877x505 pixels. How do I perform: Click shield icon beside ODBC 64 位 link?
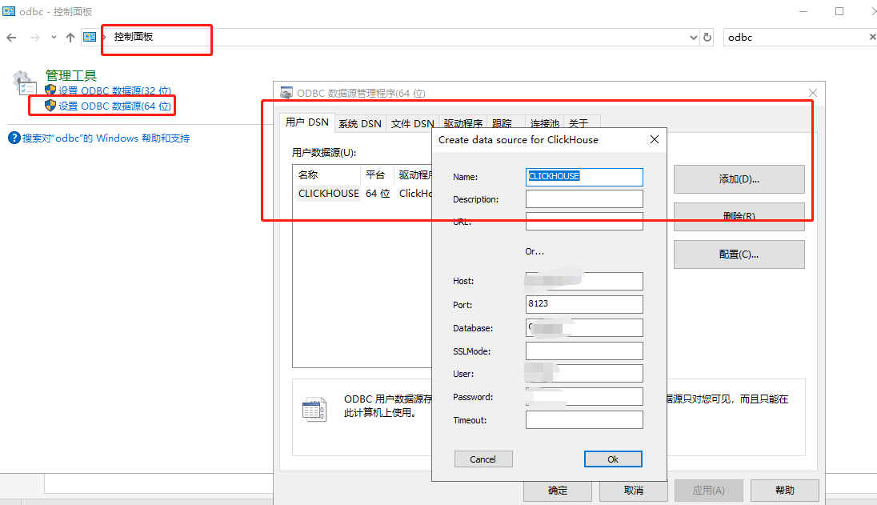[x=50, y=105]
